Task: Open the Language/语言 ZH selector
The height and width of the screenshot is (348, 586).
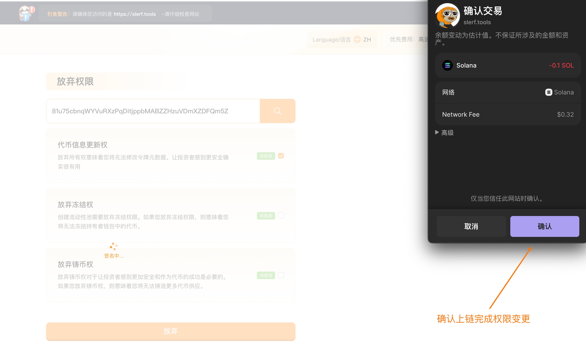Action: click(342, 39)
